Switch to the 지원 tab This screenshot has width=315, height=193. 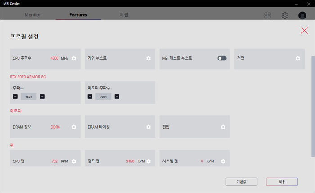coord(124,14)
